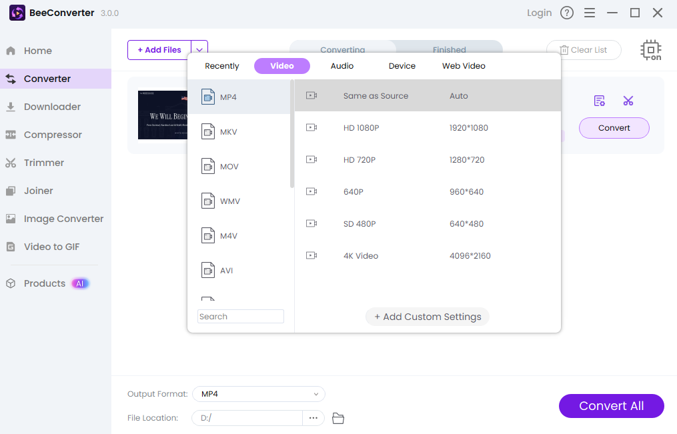Click the scissors trim icon
Image resolution: width=677 pixels, height=434 pixels.
point(628,101)
